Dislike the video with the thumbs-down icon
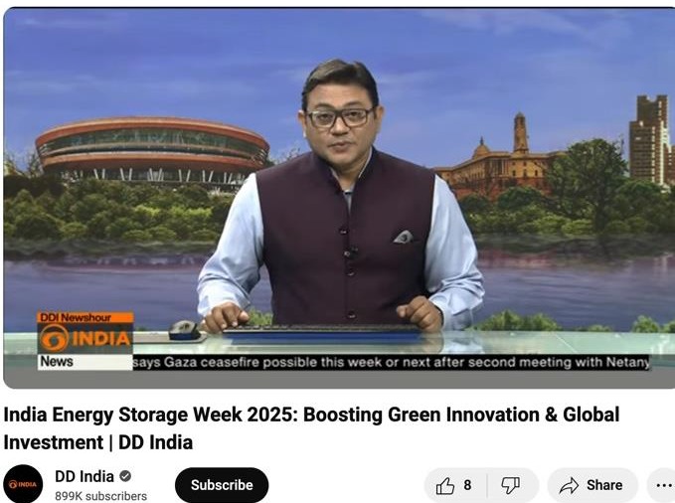 pyautogui.click(x=510, y=486)
